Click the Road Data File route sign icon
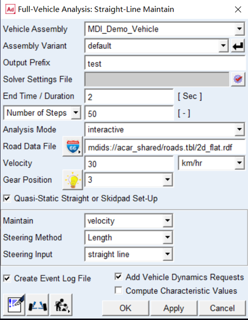 (x=72, y=146)
